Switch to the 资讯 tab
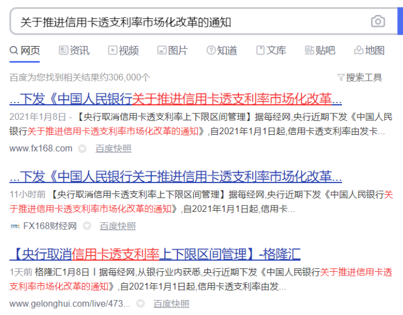 point(74,51)
